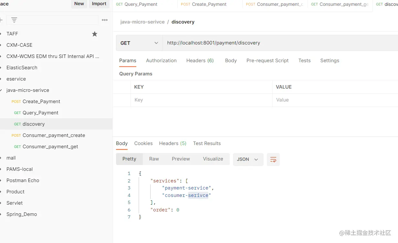Click the New button
Viewport: 398px width, 243px height.
[x=79, y=4]
